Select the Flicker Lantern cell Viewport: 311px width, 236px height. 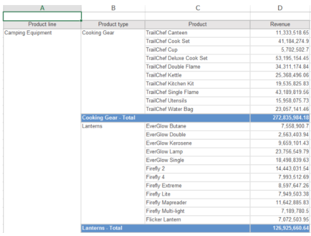197,220
